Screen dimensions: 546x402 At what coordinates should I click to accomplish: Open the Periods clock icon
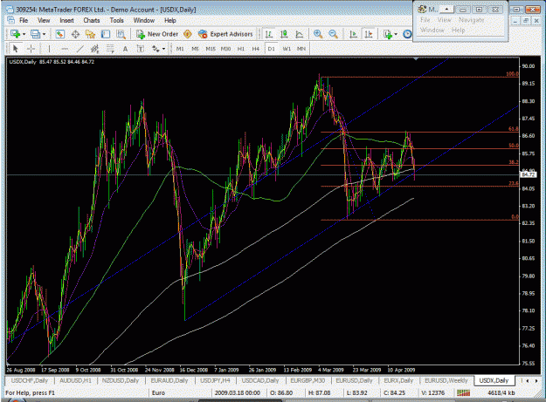407,34
